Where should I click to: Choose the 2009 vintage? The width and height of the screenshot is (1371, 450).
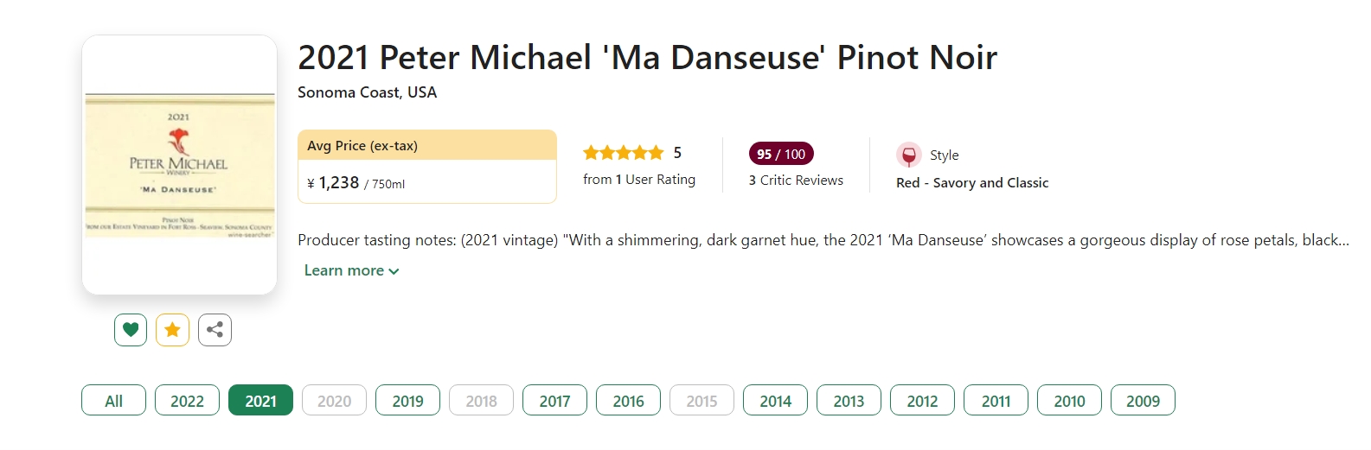1144,401
